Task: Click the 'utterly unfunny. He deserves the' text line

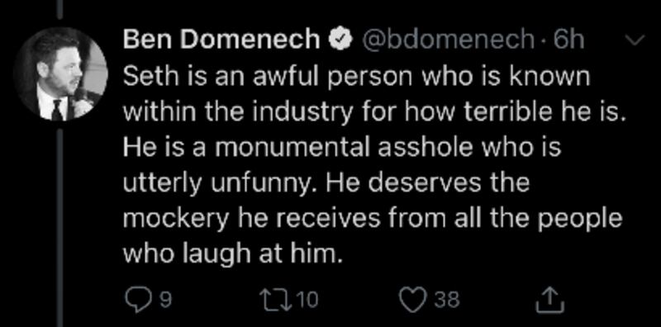Action: pyautogui.click(x=326, y=183)
